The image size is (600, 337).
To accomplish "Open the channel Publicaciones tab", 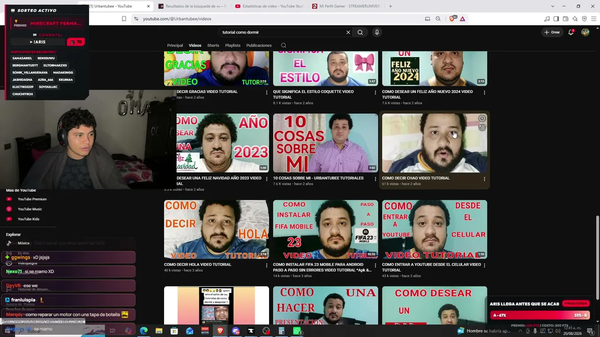I will [259, 45].
